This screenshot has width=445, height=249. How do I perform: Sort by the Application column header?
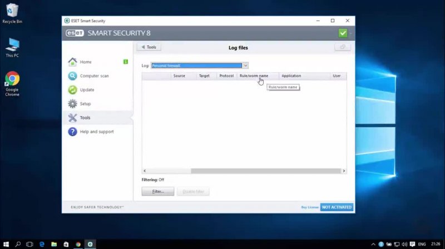coord(291,76)
